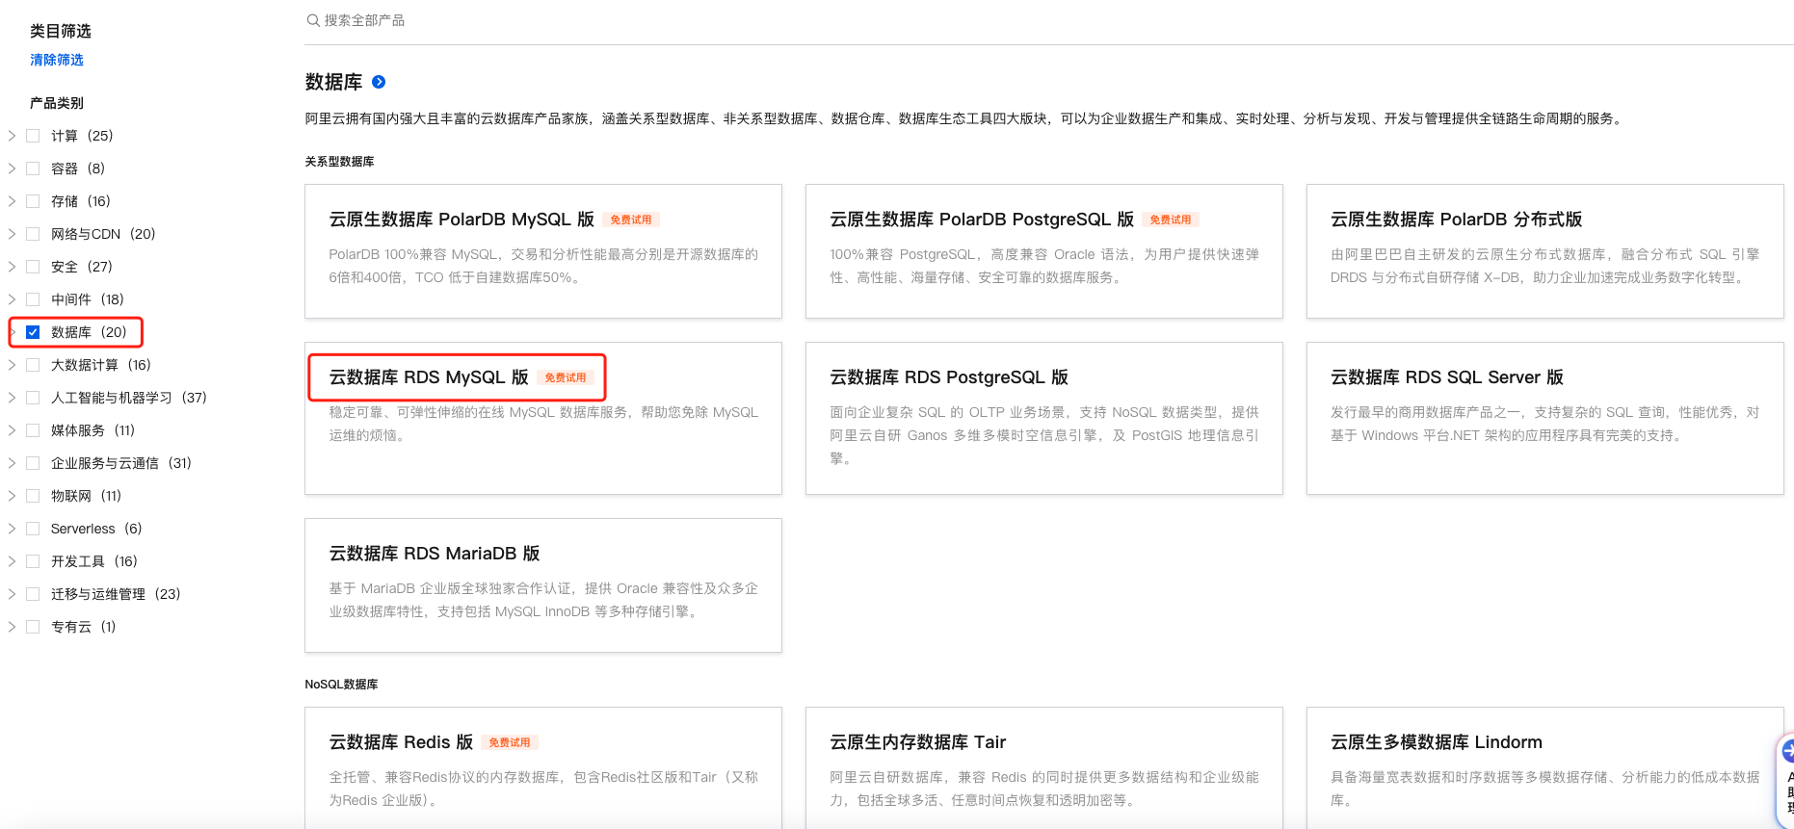Check the 中间件 (18) category checkbox
Viewport: 1794px width, 829px height.
[33, 299]
